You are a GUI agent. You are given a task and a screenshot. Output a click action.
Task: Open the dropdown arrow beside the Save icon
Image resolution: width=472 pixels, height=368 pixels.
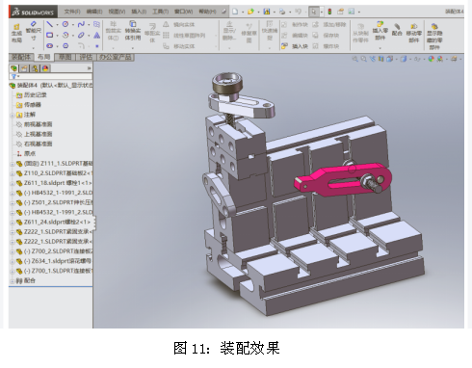[274, 13]
